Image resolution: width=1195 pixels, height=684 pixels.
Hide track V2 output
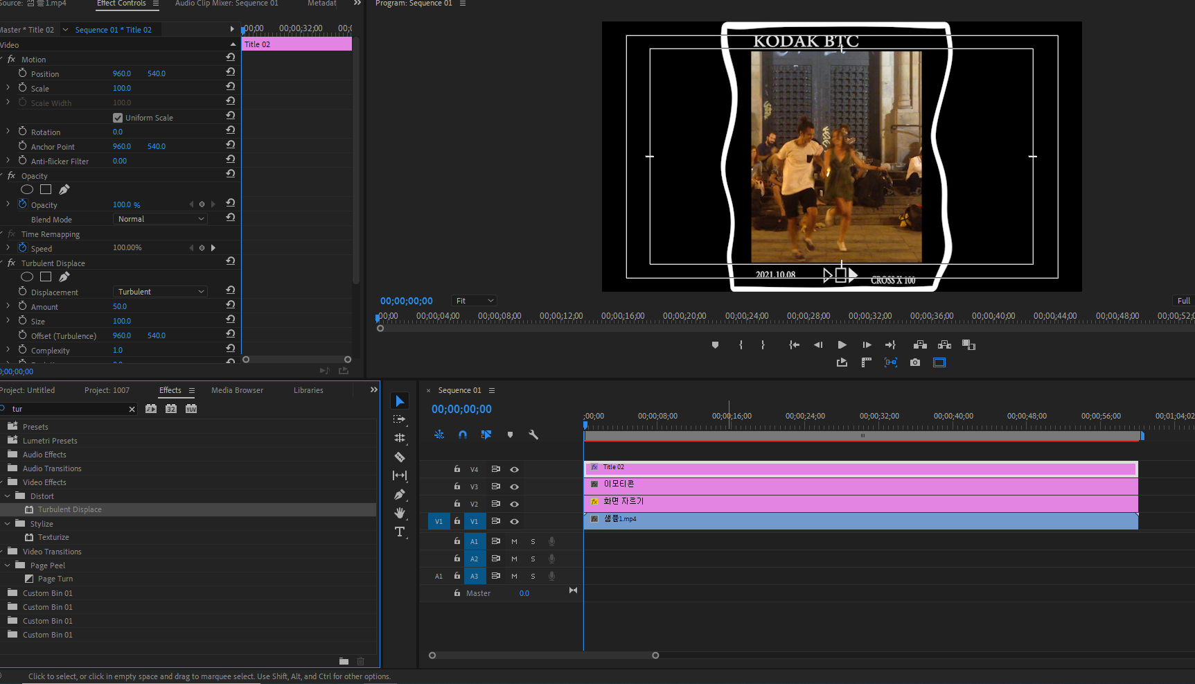tap(514, 504)
